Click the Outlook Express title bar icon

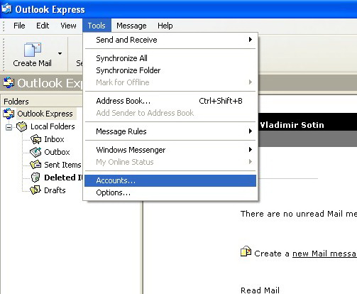click(x=6, y=9)
